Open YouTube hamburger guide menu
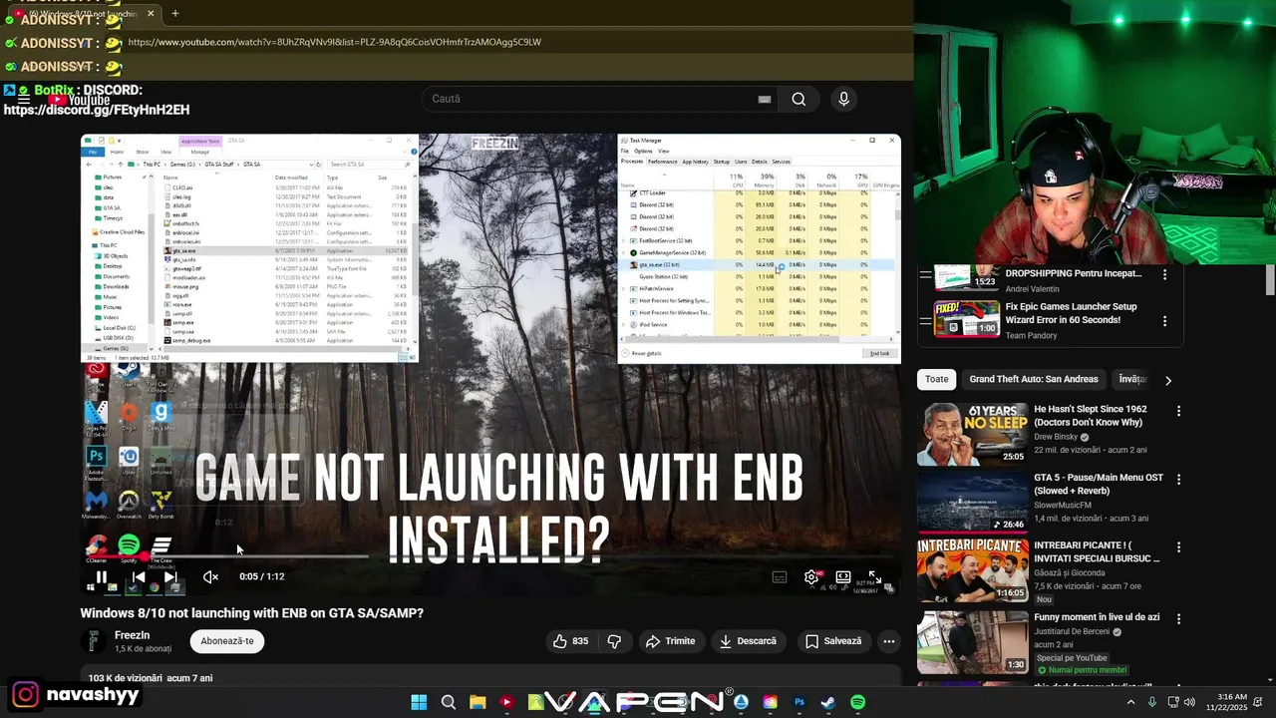 [23, 100]
